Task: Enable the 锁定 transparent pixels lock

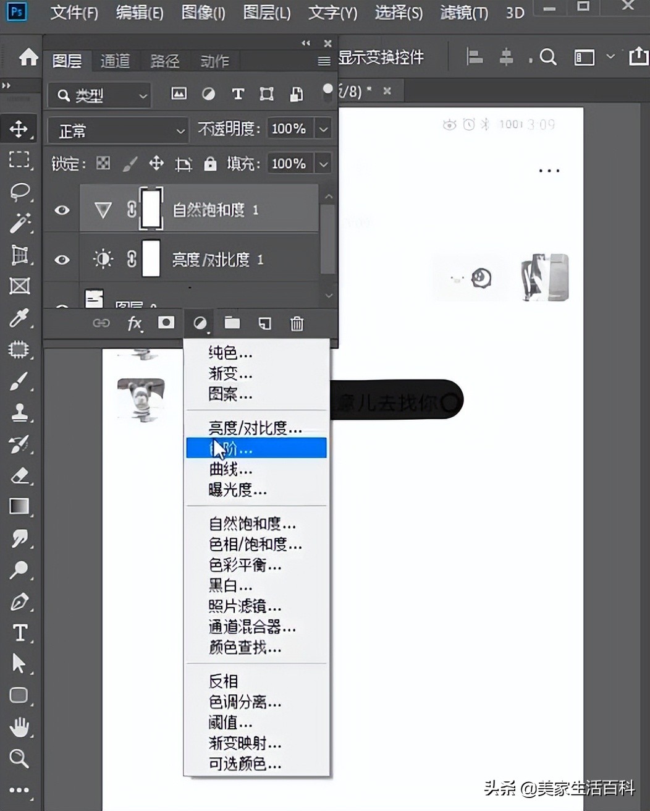Action: pos(103,164)
